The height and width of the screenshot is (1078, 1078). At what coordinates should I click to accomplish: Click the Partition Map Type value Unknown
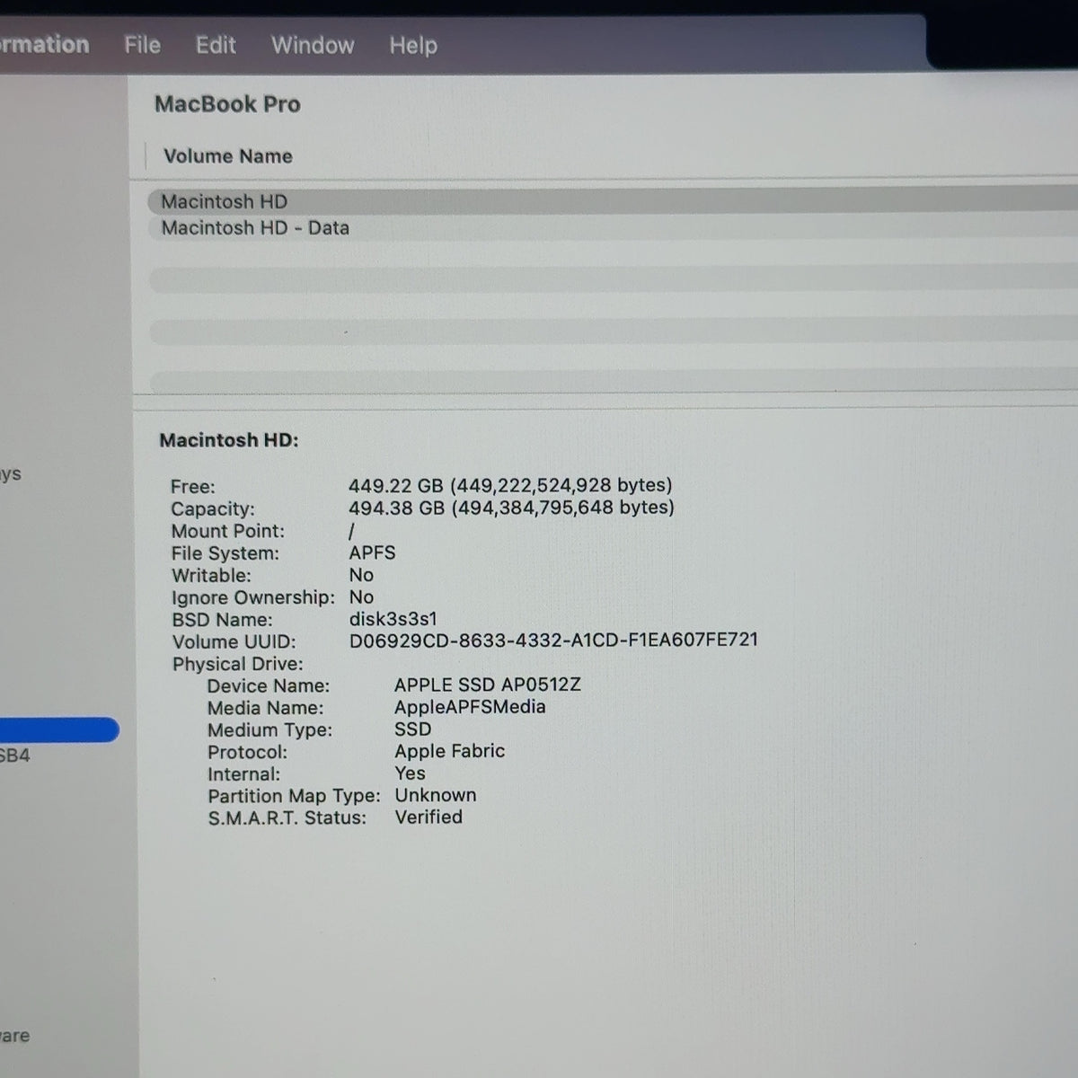[x=435, y=795]
